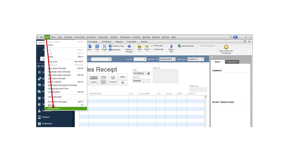Click Add time/costs icon
289x162 pixels.
coord(179,46)
